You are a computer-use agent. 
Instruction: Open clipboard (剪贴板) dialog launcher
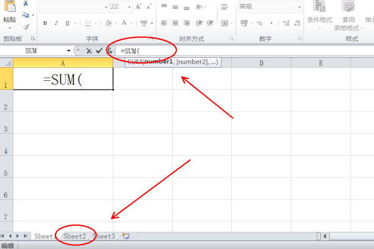33,39
